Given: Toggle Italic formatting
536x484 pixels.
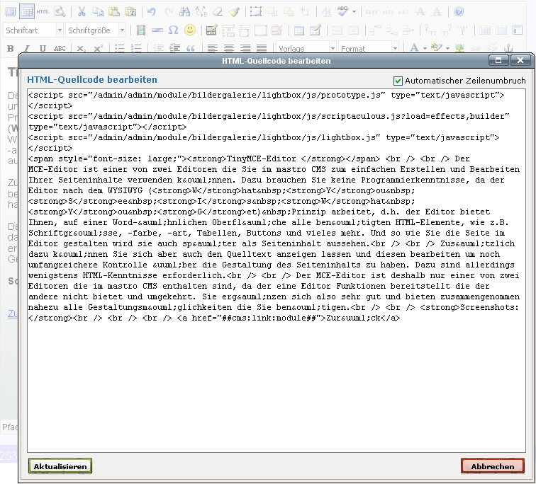Looking at the screenshot, I should (27, 48).
